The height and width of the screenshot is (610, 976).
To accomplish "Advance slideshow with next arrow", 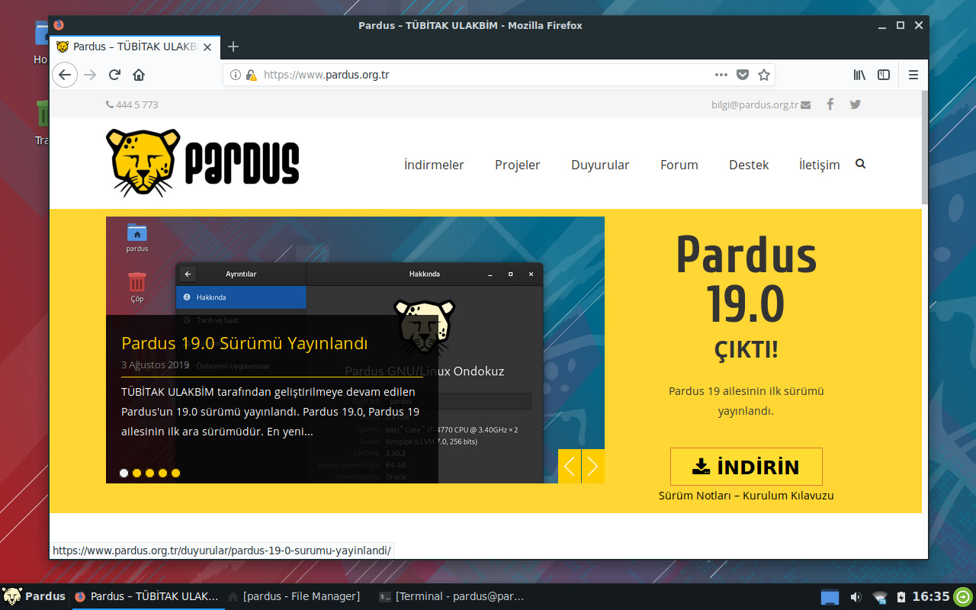I will (593, 466).
